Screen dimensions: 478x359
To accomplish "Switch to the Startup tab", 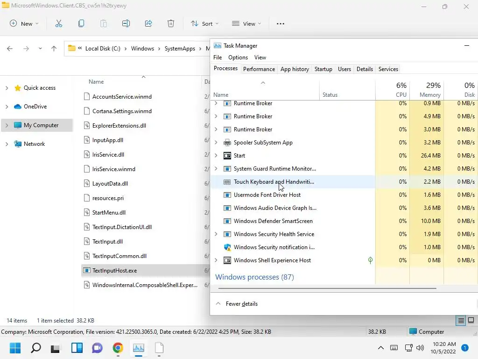I will point(323,69).
